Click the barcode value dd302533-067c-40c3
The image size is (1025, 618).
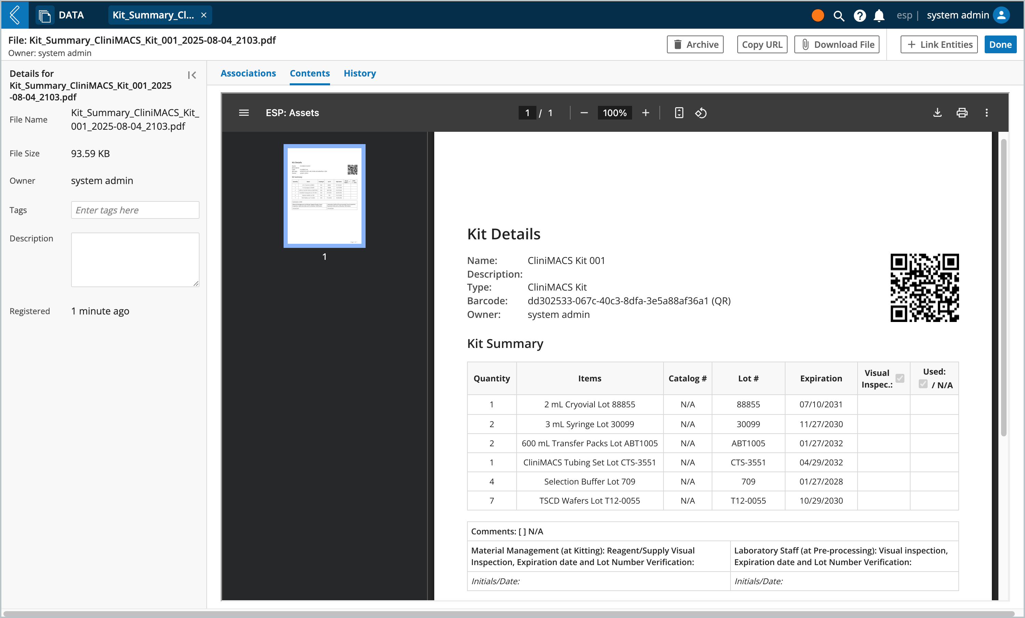[629, 300]
